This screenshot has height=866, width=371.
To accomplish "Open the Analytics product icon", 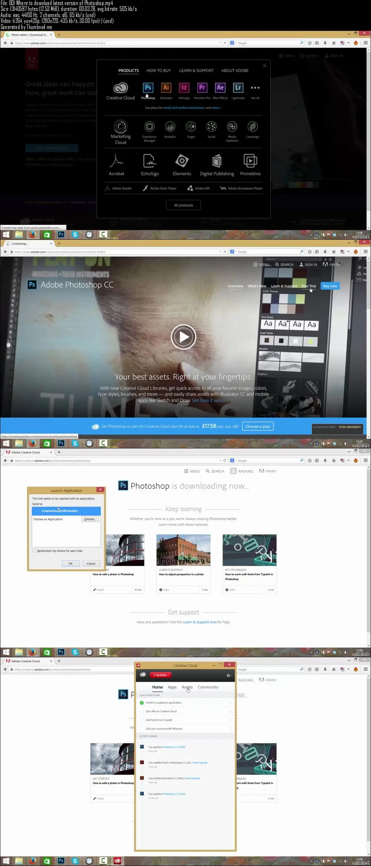I will coord(170,126).
